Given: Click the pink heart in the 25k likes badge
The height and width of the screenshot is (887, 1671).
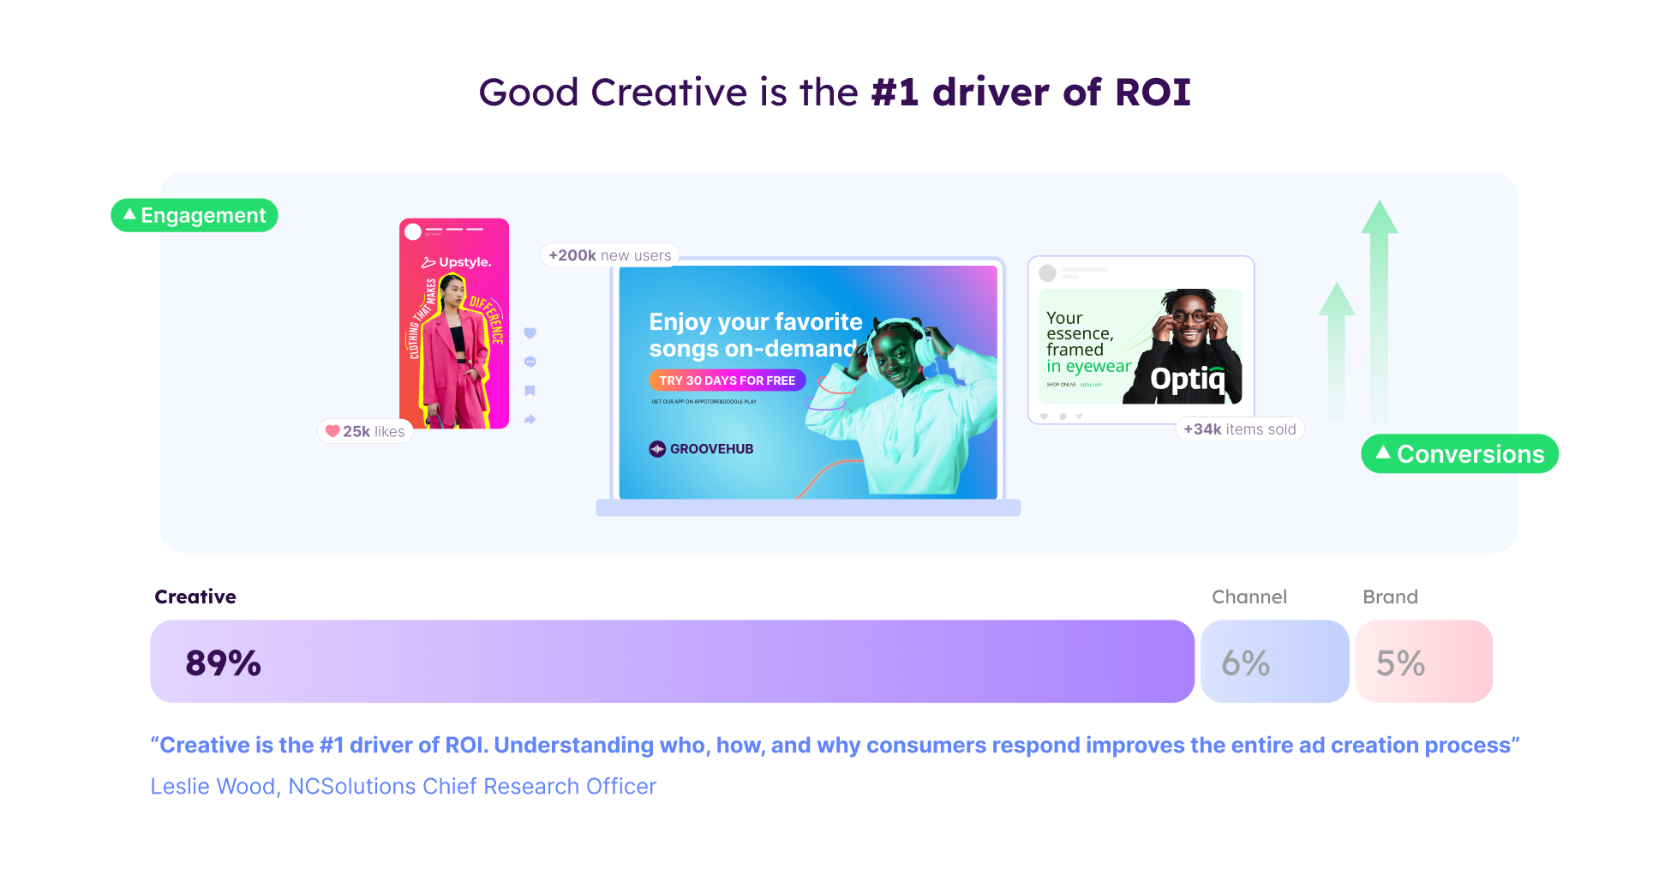Looking at the screenshot, I should coord(332,431).
